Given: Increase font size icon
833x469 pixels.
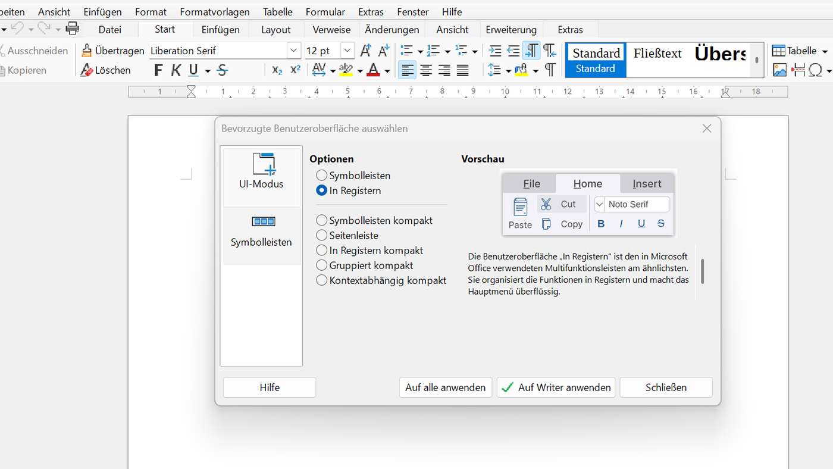Looking at the screenshot, I should (366, 51).
